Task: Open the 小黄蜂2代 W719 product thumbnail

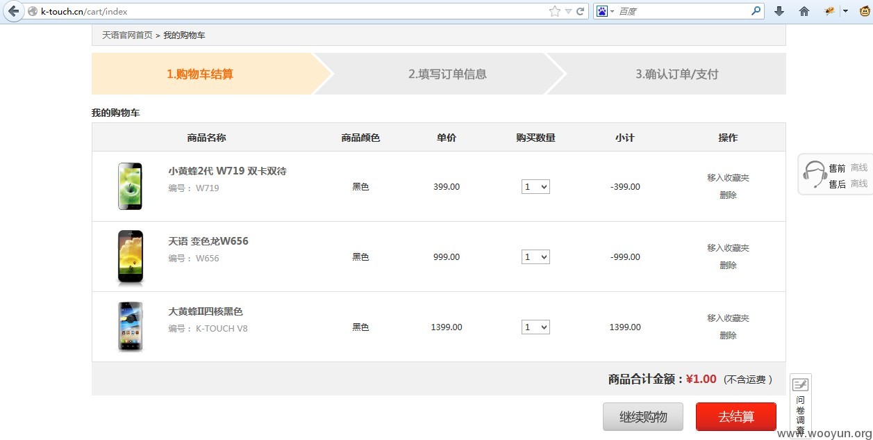Action: [x=130, y=186]
